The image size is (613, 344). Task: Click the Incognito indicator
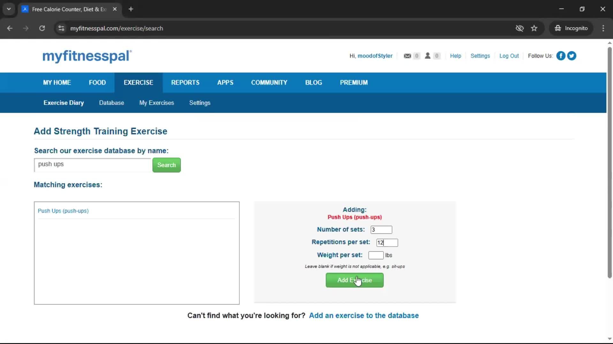click(x=571, y=28)
